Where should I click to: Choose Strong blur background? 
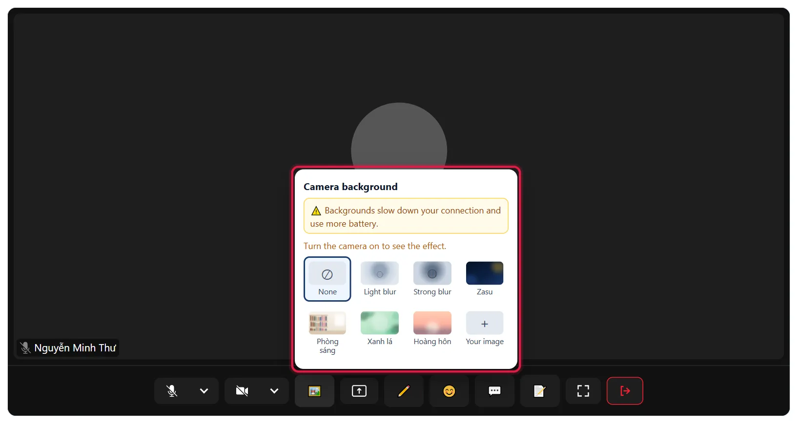pyautogui.click(x=432, y=279)
